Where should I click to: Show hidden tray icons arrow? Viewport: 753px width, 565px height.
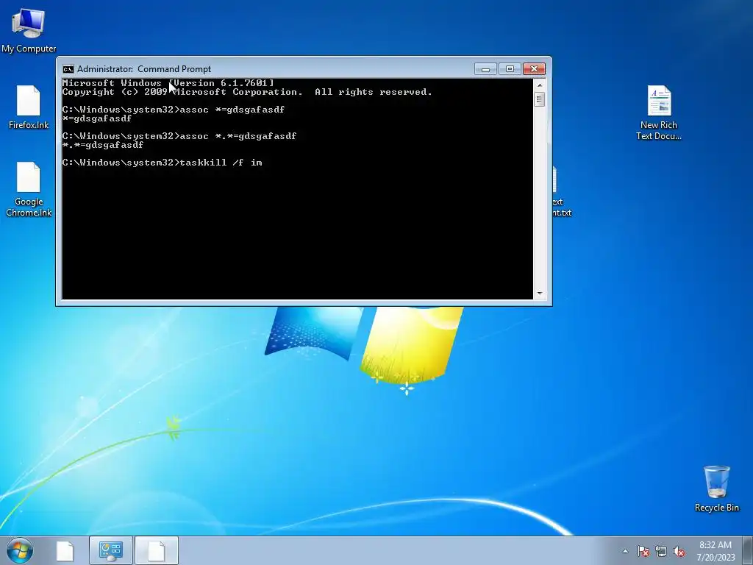click(x=625, y=551)
